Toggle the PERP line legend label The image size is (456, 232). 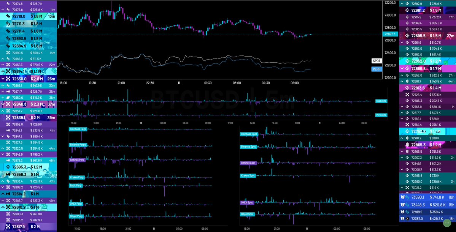(x=377, y=69)
